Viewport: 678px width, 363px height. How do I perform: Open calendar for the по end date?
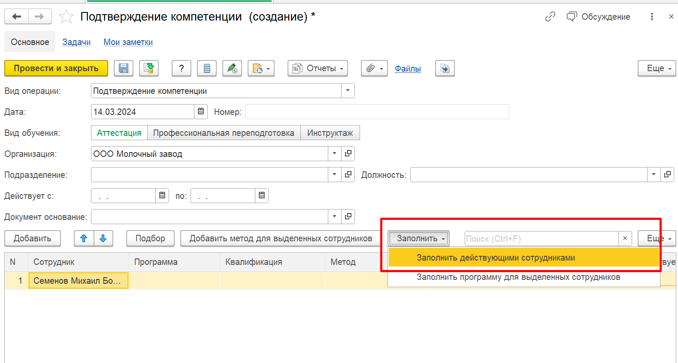click(x=262, y=196)
